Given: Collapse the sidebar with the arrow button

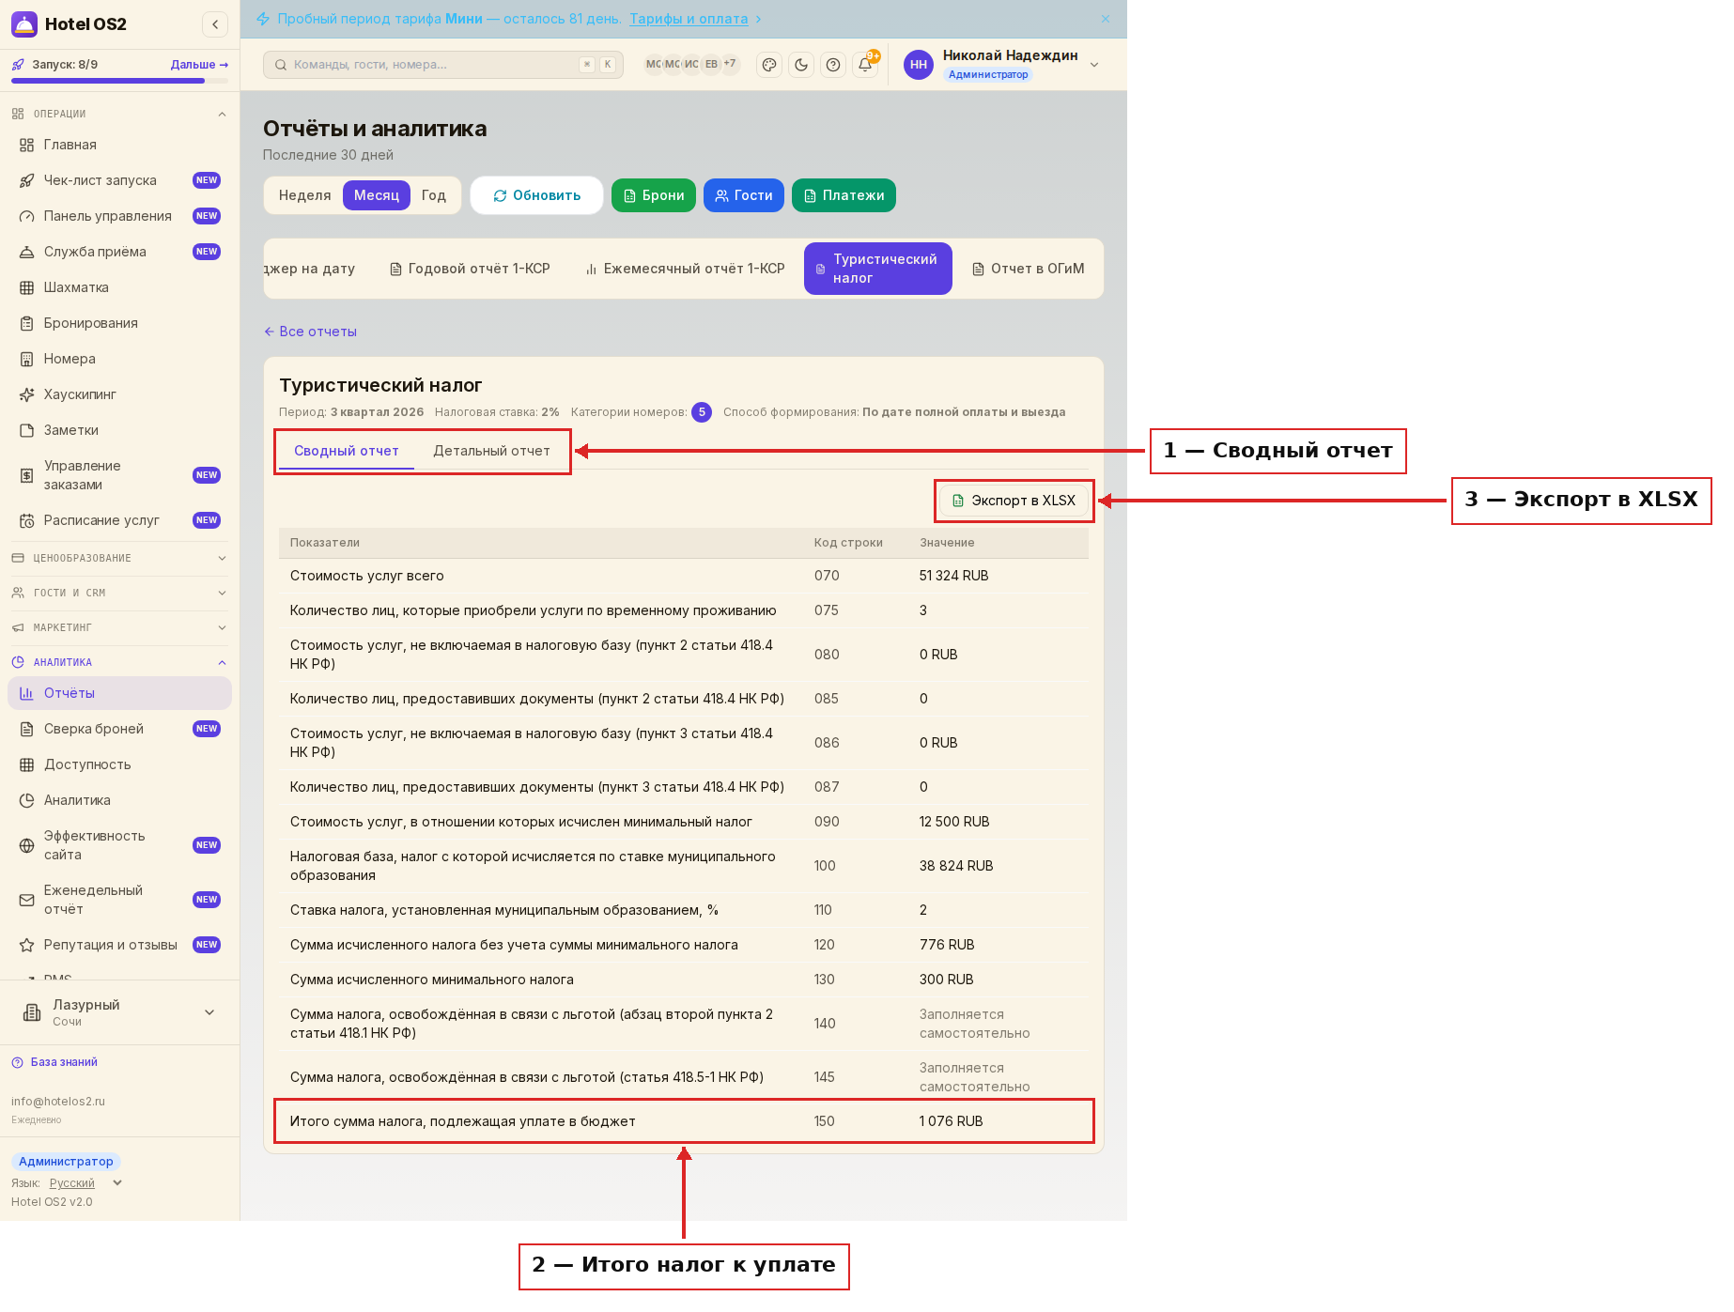Looking at the screenshot, I should pos(215,24).
